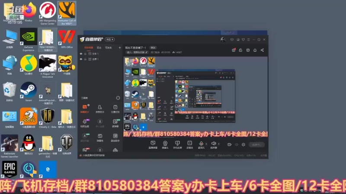The width and height of the screenshot is (346, 194).
Task: Open the user avatar in title bar
Action: pos(223,40)
